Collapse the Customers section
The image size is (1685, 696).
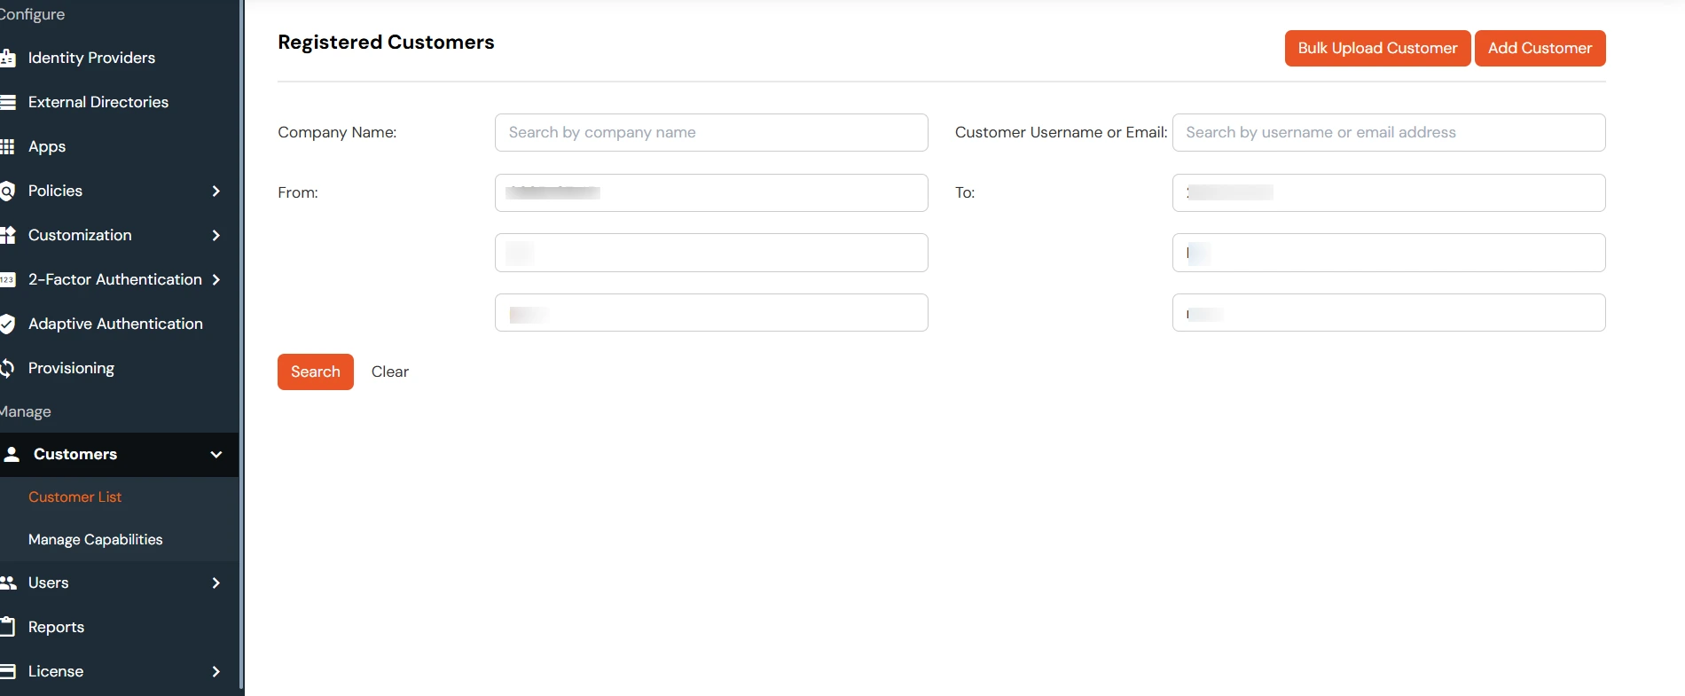[216, 454]
